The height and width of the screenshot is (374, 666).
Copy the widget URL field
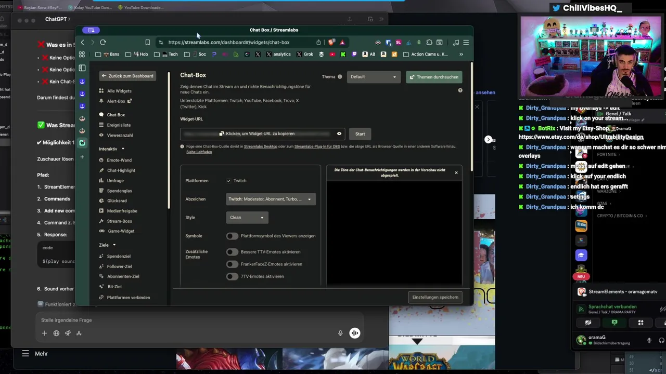(x=262, y=134)
